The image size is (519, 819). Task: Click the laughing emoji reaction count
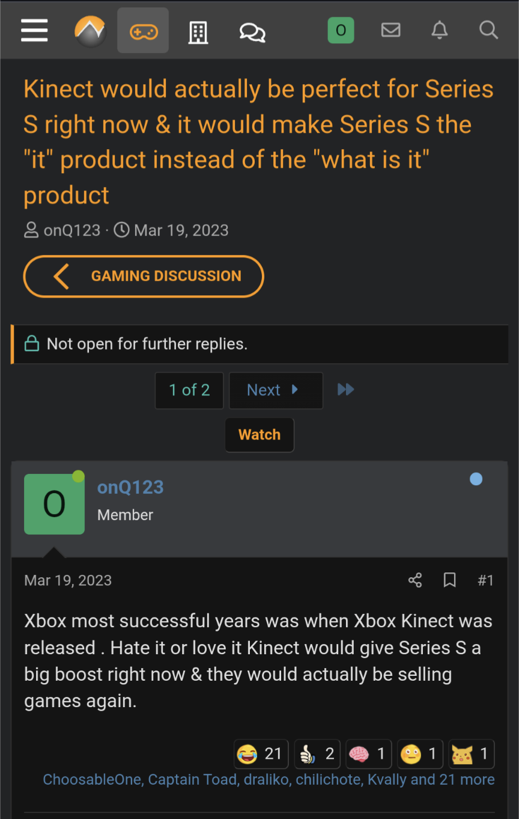260,753
